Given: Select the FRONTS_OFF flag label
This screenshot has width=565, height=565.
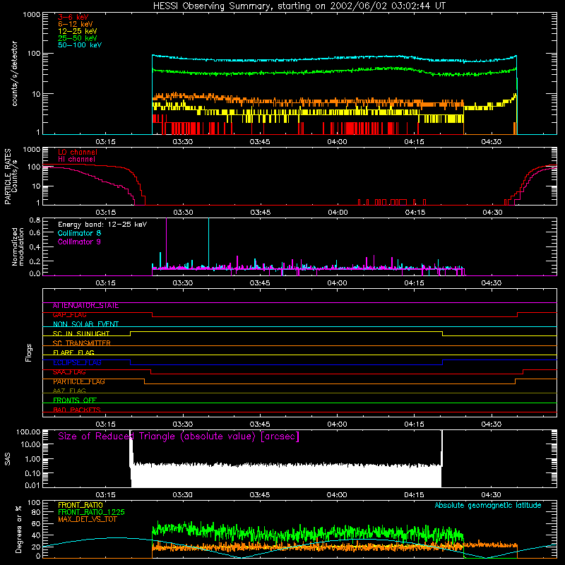Looking at the screenshot, I should coord(75,400).
